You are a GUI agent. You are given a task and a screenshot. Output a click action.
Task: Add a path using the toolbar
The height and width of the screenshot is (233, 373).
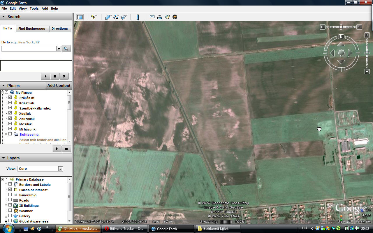(116, 17)
